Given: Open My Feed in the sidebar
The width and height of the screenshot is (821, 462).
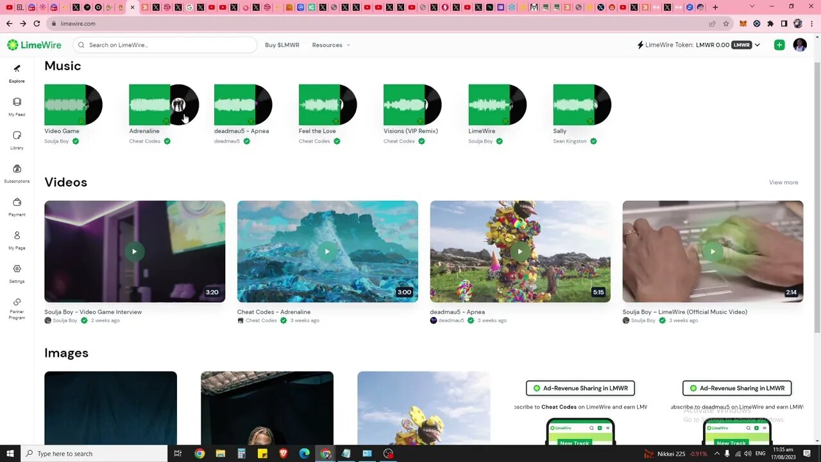Looking at the screenshot, I should (17, 107).
